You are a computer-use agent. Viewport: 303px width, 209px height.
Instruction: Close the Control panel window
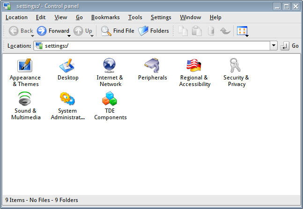[296, 7]
